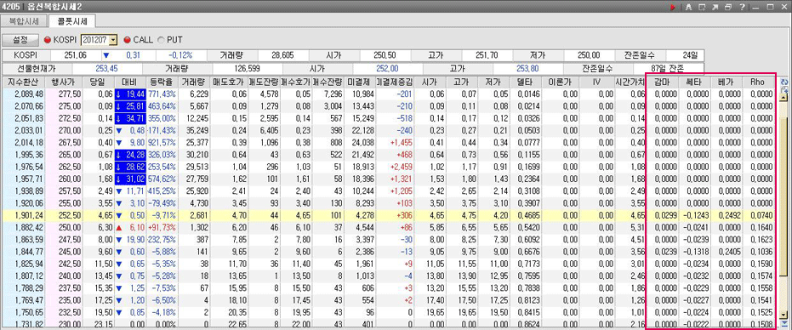
Task: Click the table scrollbar up arrow
Action: (x=784, y=98)
